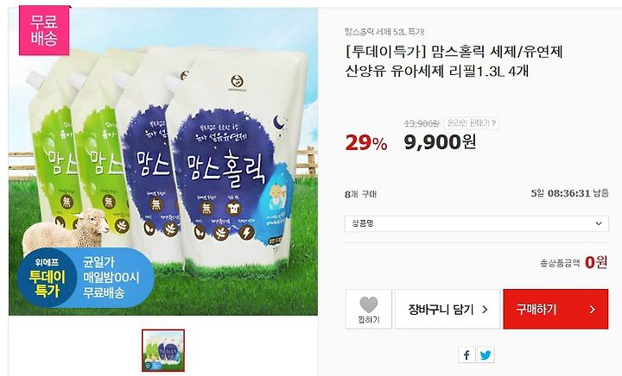Click the question mark beside 온라인 판매가
622x376 pixels.
[493, 123]
